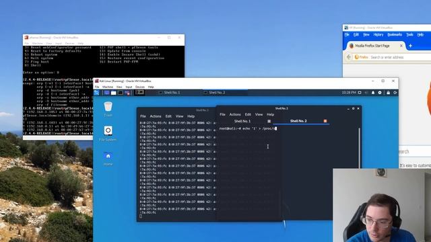Image resolution: width=431 pixels, height=242 pixels.
Task: Click the Kali Linux VirtualBox title icon
Action: coord(96,81)
